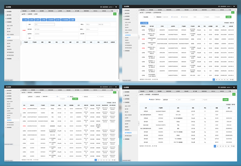Click the first input field in top-left form
This screenshot has width=241, height=166.
point(45,24)
